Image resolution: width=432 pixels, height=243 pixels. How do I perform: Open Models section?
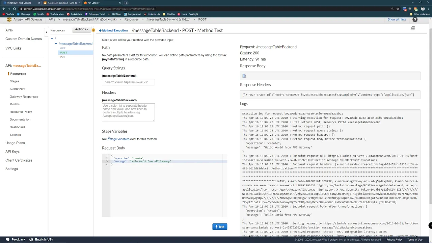(15, 104)
